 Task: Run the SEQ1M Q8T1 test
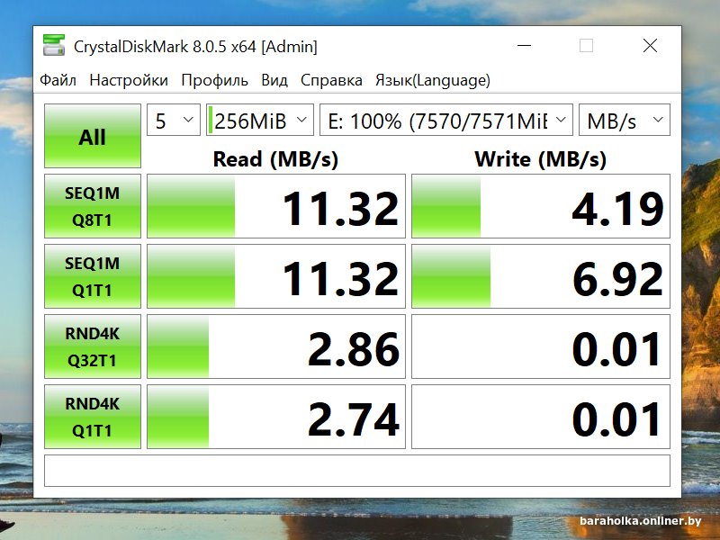[93, 206]
